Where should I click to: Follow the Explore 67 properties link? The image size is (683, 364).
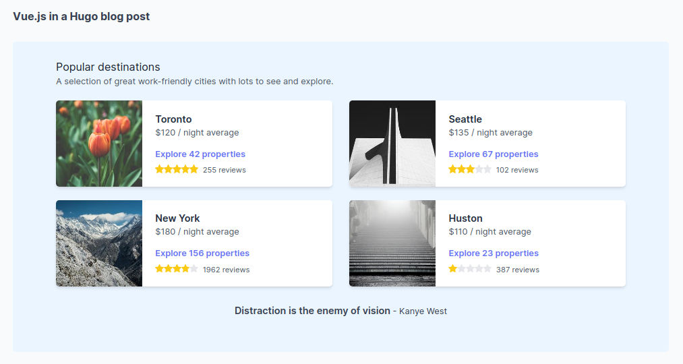(x=494, y=154)
